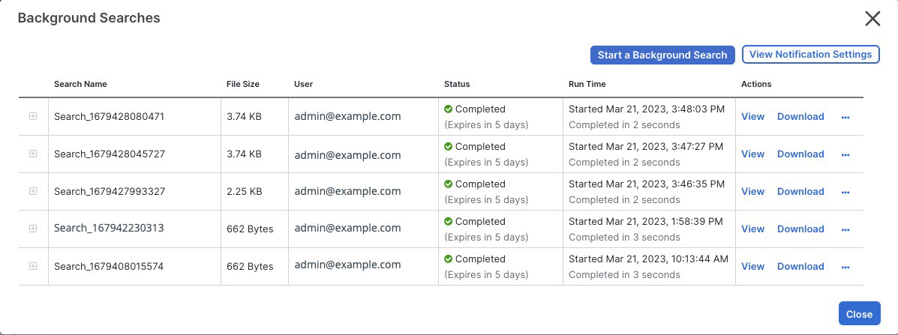This screenshot has width=898, height=335.
Task: Expand the Search_1679427993327 row
Action: tap(33, 191)
